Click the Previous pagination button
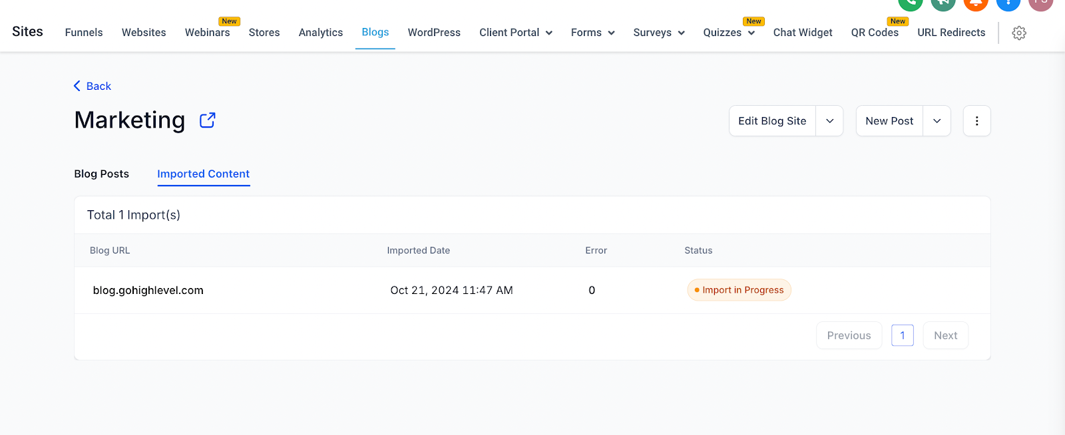This screenshot has width=1065, height=435. click(x=849, y=335)
